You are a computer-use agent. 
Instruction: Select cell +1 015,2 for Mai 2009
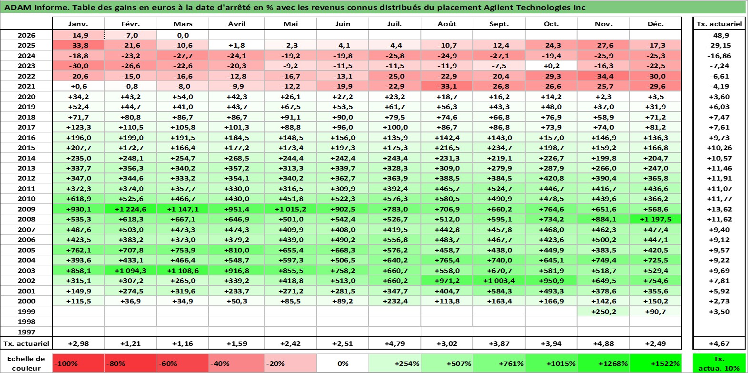click(290, 209)
